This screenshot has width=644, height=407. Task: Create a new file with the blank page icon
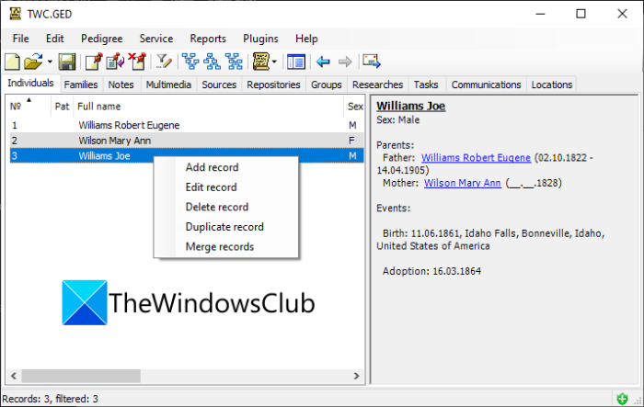click(x=12, y=62)
